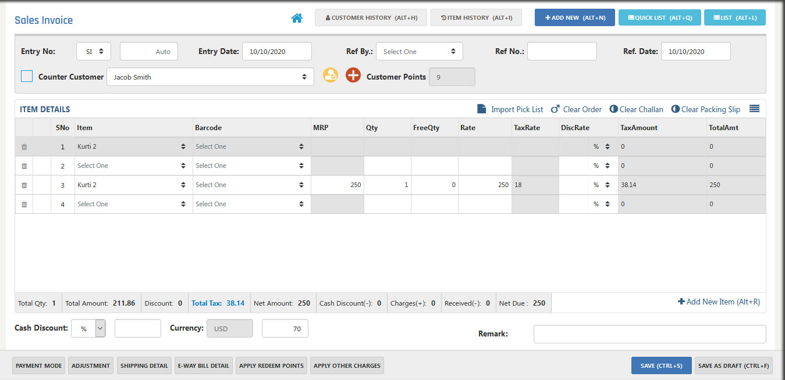Screen dimensions: 785x380
Task: Click Add New invoice button
Action: click(x=575, y=17)
